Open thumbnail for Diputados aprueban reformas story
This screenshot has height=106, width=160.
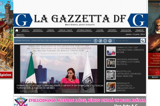click(111, 63)
